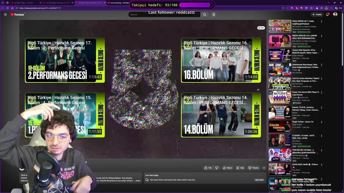Open options for WIRED GÜNLÜK 418 video
Image resolution: width=344 pixels, height=193 pixels.
321,36
